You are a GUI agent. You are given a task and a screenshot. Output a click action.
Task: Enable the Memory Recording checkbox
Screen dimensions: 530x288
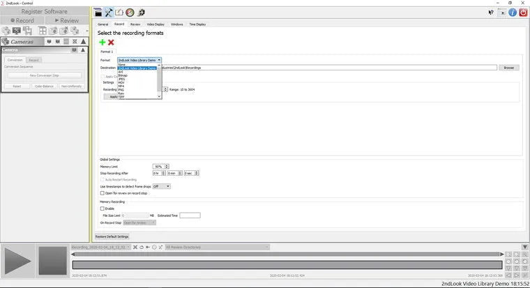[x=103, y=209]
